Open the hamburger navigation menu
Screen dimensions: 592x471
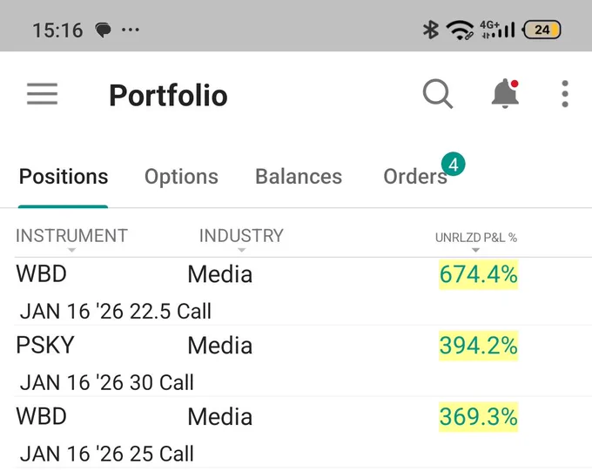pyautogui.click(x=43, y=94)
